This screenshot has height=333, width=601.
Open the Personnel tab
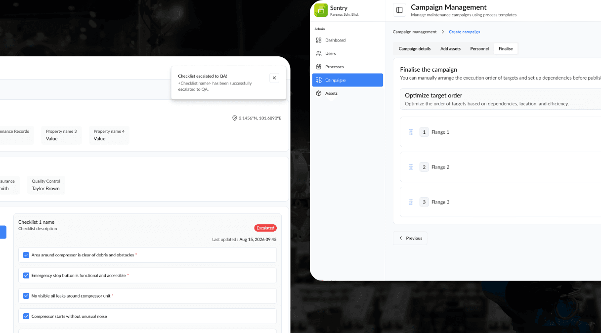[x=479, y=48]
